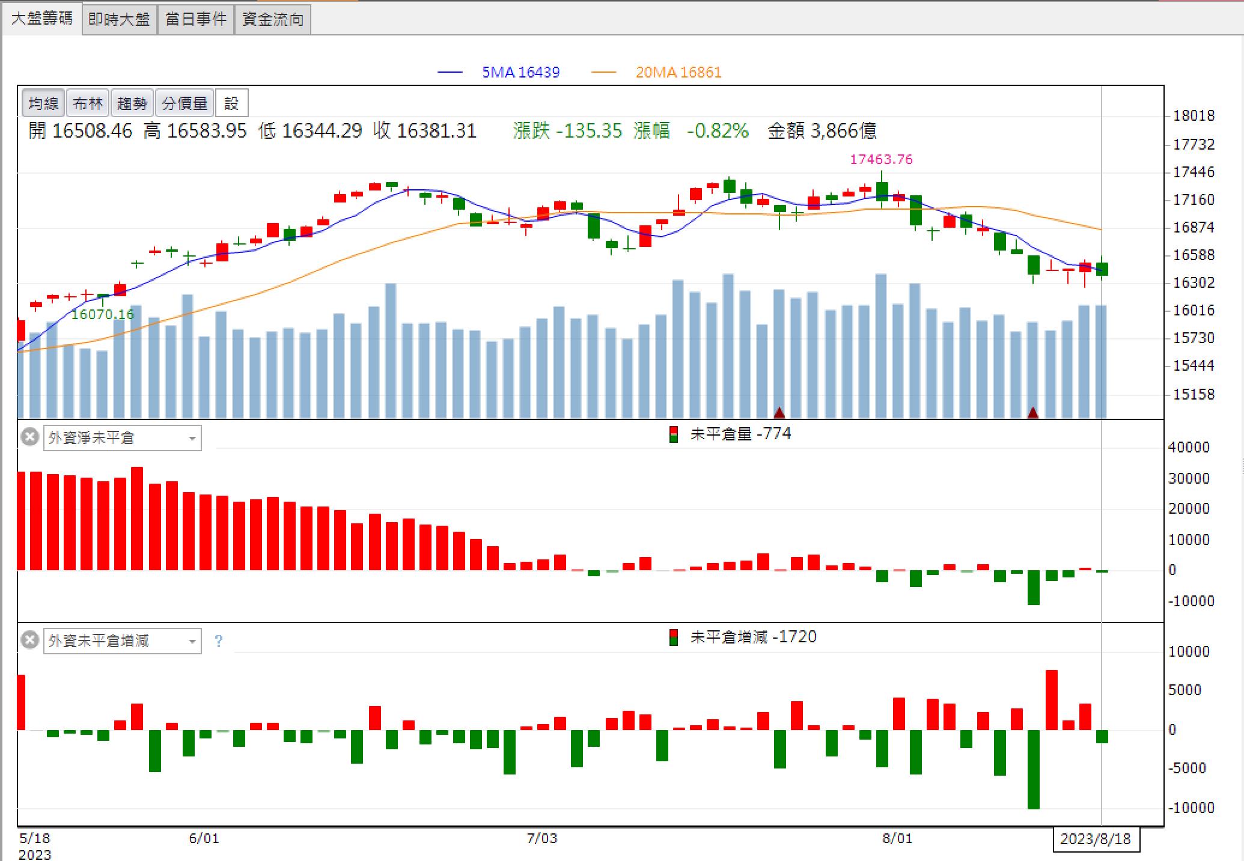The height and width of the screenshot is (861, 1244).
Task: Click the 7/03 date axis label
Action: coord(542,838)
